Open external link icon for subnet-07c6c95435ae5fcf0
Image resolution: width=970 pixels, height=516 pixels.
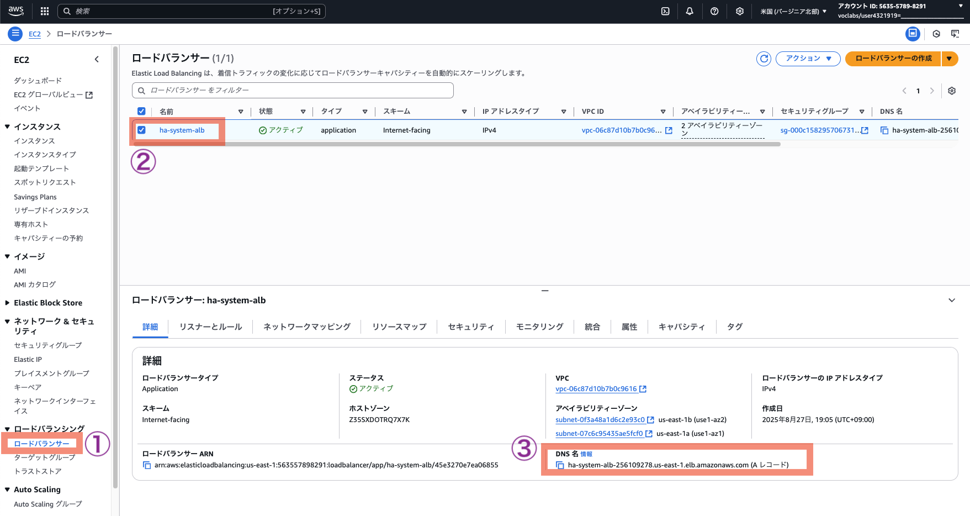pos(649,434)
